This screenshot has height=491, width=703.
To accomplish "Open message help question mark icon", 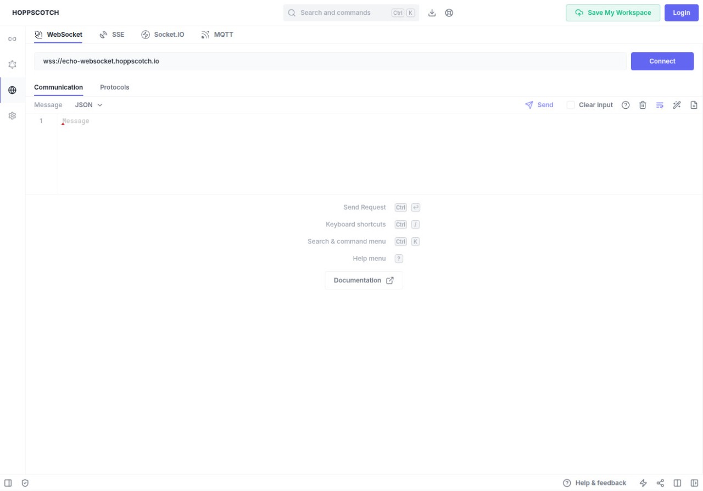I will click(x=626, y=105).
